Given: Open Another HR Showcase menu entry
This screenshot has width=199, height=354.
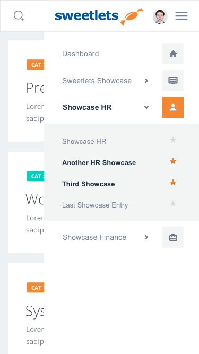Looking at the screenshot, I should (99, 163).
